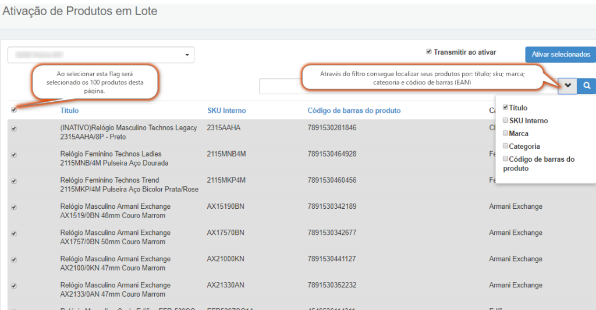Viewport: 596px width, 310px height.
Task: Check the Categoria filter option
Action: [505, 146]
